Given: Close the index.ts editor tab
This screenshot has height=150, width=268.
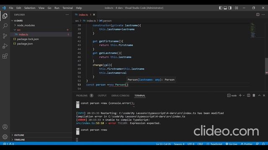Looking at the screenshot, I should [x=94, y=15].
